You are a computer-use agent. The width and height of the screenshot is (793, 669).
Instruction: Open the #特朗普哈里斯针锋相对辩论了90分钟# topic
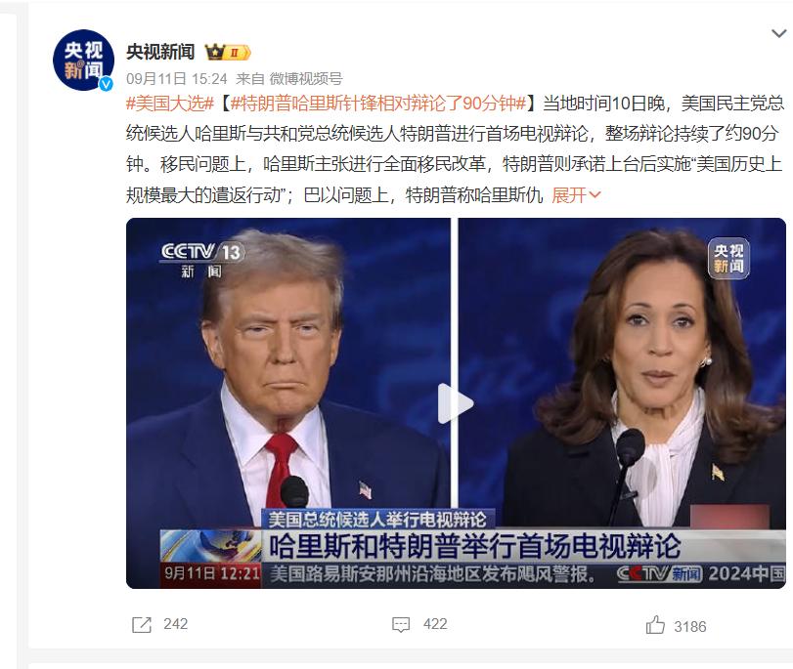point(378,104)
